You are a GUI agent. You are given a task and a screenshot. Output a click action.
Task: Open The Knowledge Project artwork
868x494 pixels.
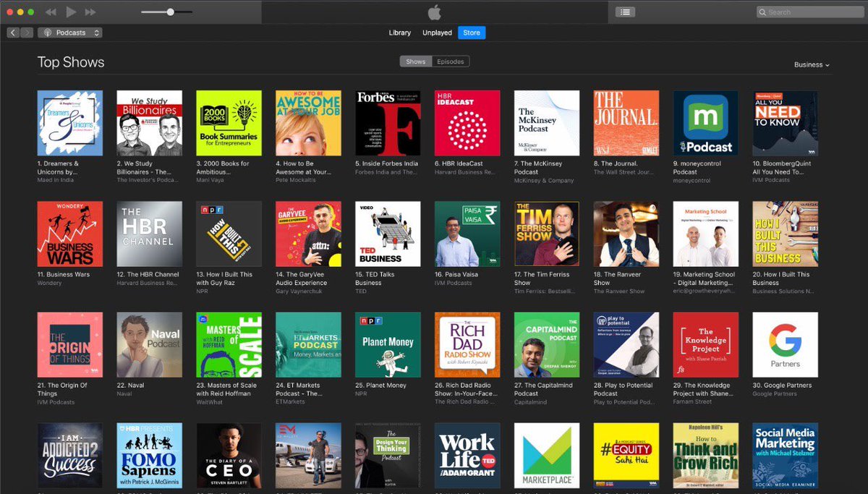[x=706, y=345]
